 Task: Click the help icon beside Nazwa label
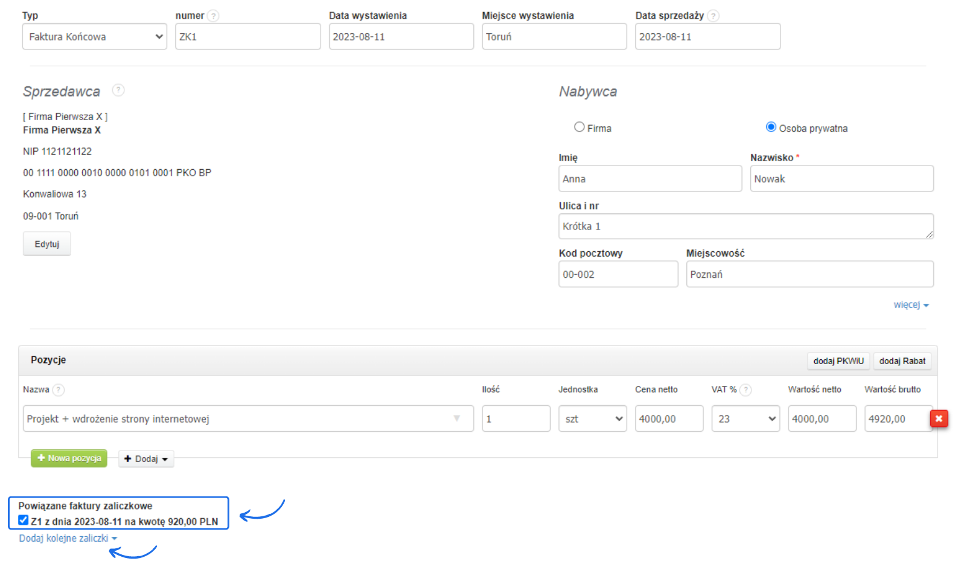point(58,389)
